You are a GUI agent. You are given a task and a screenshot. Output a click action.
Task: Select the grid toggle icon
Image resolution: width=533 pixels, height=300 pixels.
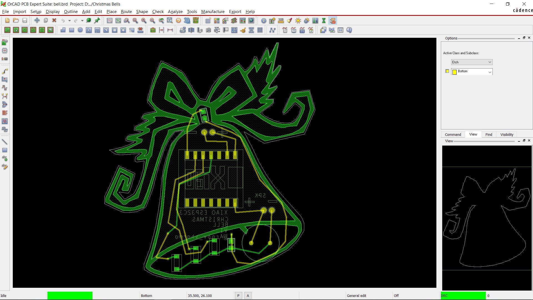coord(208,20)
